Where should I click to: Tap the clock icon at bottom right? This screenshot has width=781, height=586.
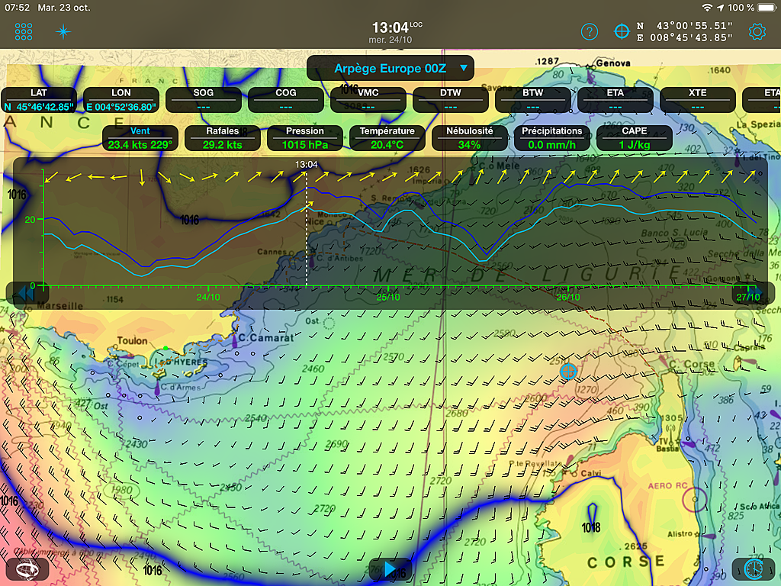753,568
